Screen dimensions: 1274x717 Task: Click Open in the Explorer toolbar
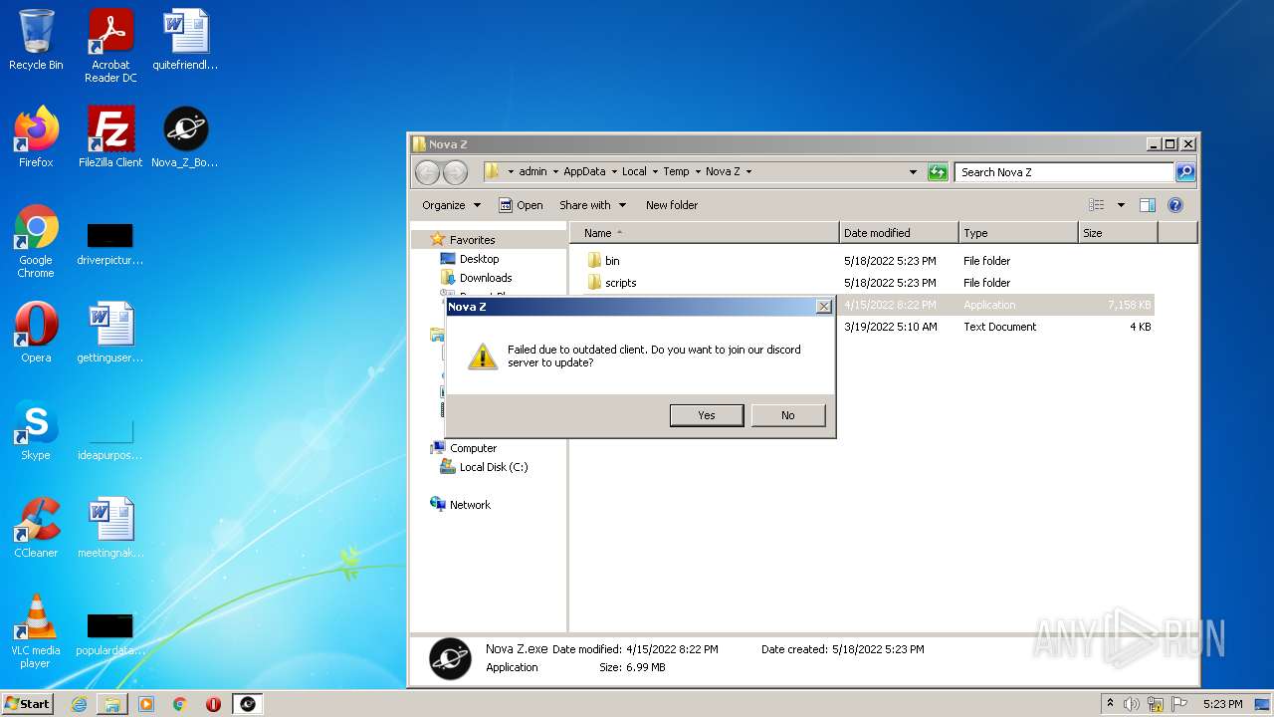521,205
